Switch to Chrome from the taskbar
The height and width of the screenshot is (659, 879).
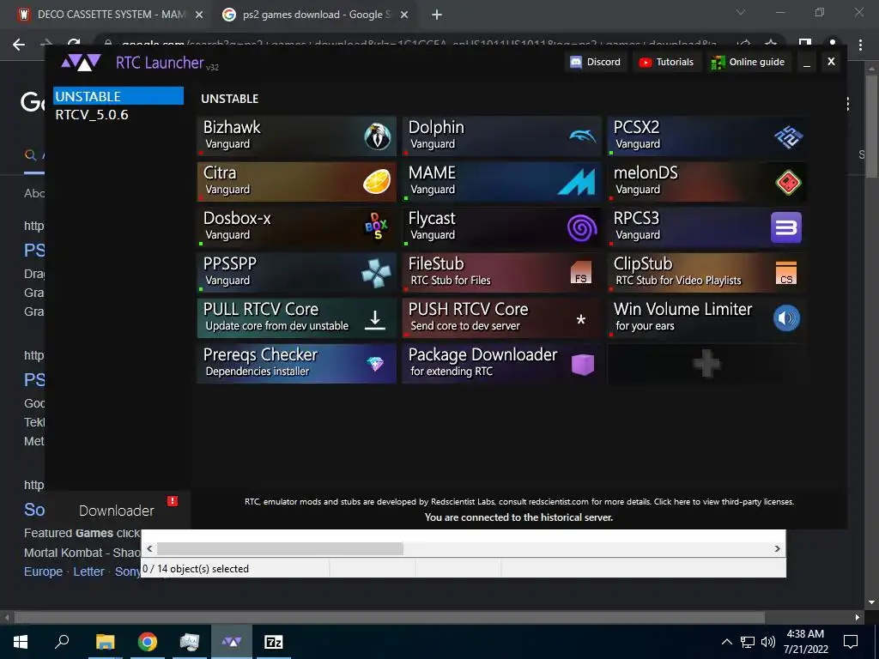(x=148, y=642)
